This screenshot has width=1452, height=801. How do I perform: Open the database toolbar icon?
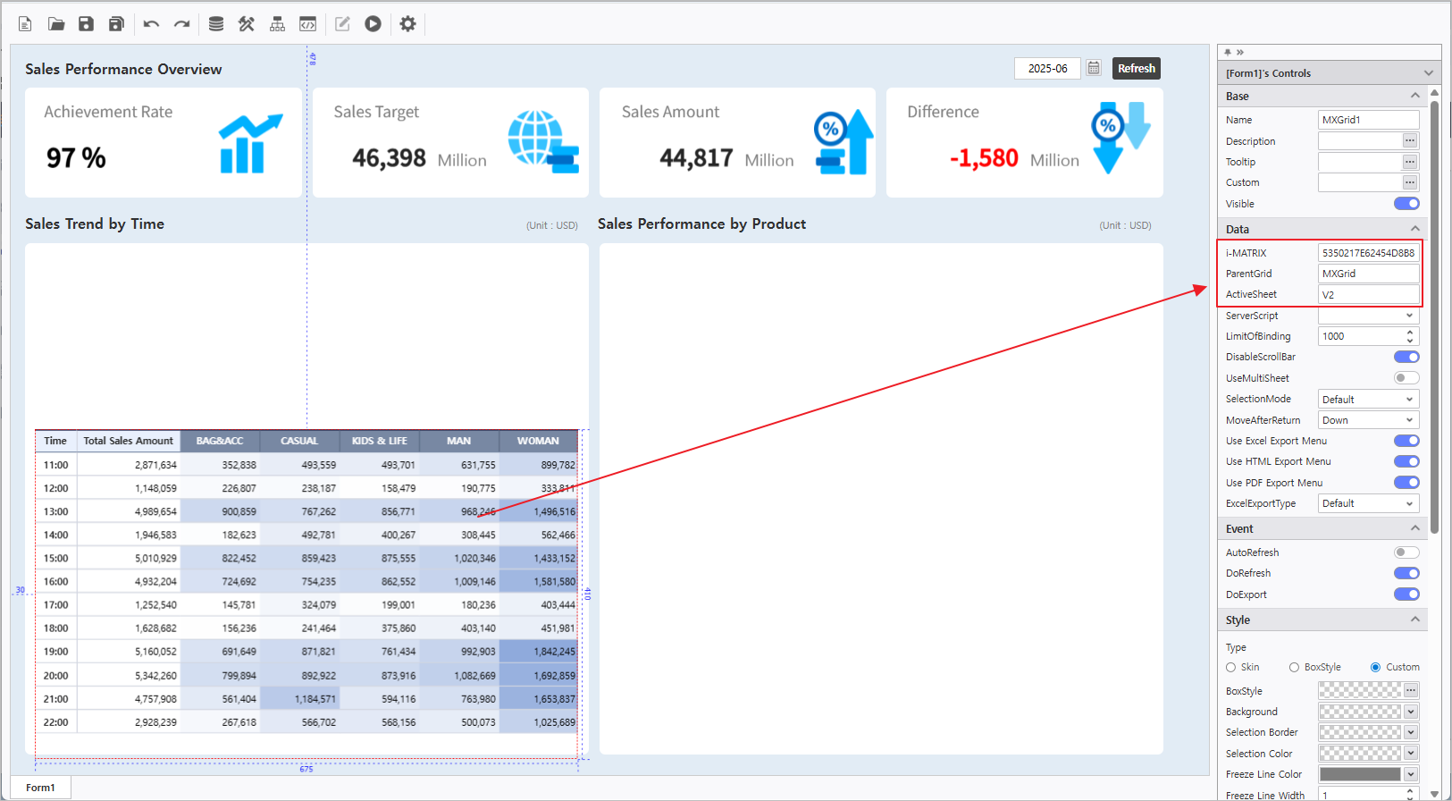(216, 24)
